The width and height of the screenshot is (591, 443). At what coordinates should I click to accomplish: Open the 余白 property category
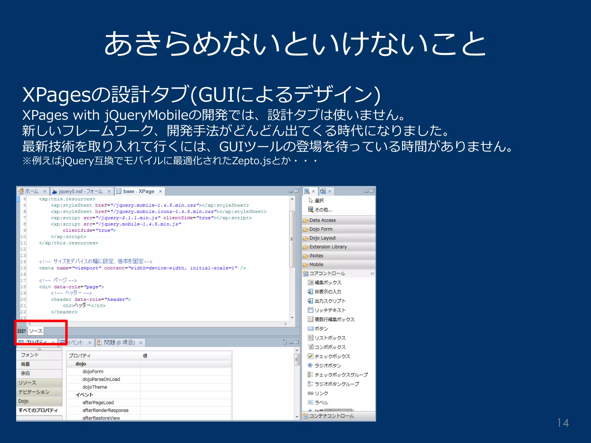pos(39,373)
